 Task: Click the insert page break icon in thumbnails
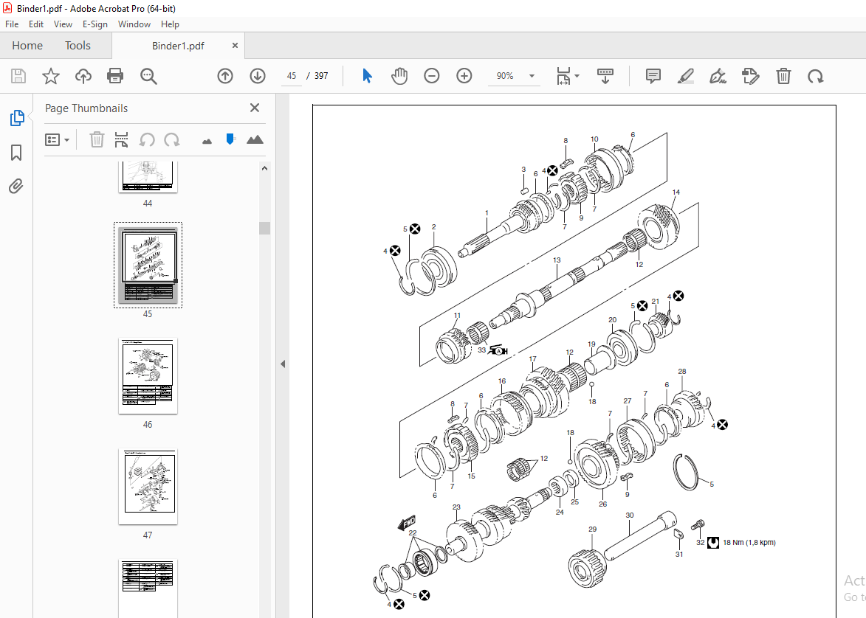coord(122,139)
